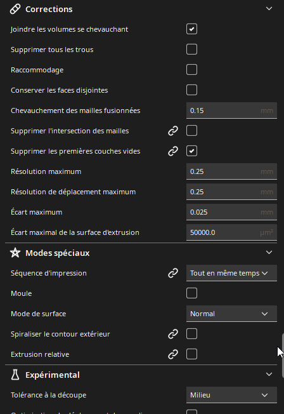Collapse the Expérimental section chevron

(x=269, y=375)
